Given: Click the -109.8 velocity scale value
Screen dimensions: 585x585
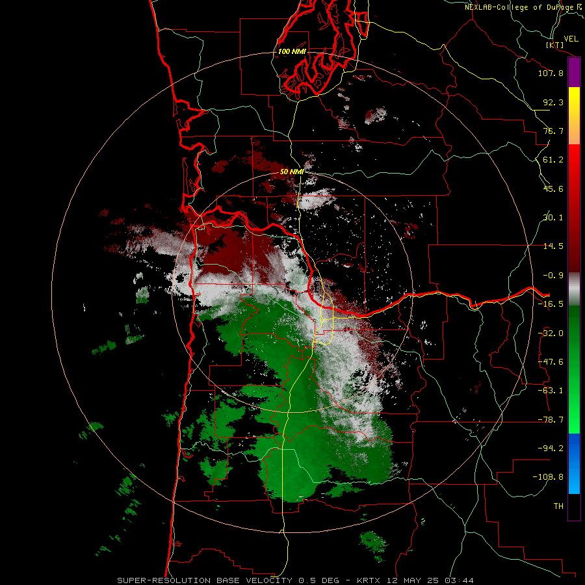Looking at the screenshot, I should (x=548, y=477).
